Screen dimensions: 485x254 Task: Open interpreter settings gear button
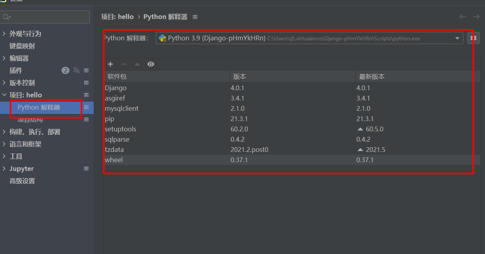click(x=473, y=38)
